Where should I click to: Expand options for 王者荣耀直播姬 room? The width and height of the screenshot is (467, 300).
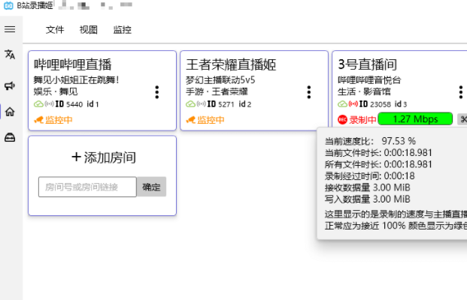(x=308, y=92)
